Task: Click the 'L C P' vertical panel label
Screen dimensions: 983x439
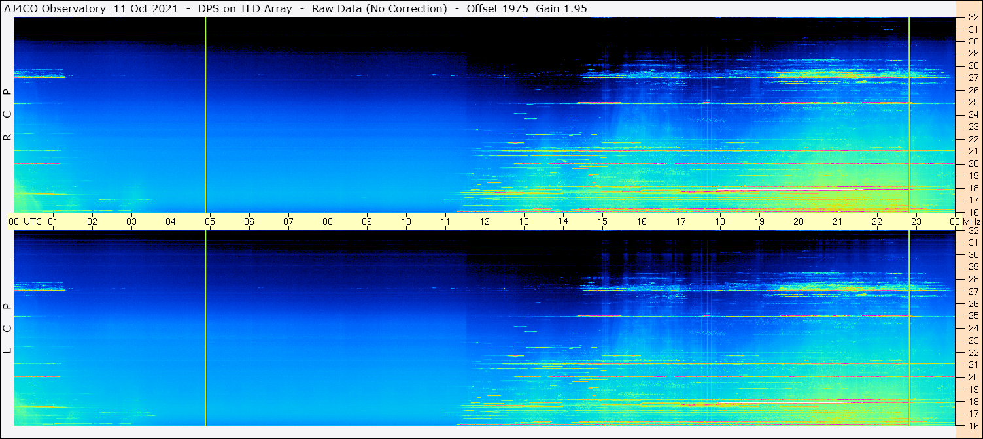Action: (7, 329)
